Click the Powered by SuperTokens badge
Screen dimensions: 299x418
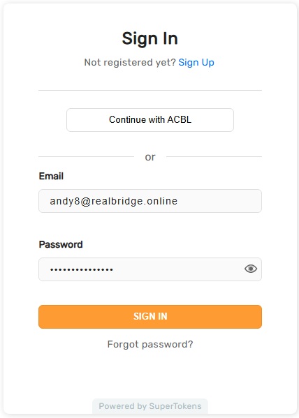point(150,406)
